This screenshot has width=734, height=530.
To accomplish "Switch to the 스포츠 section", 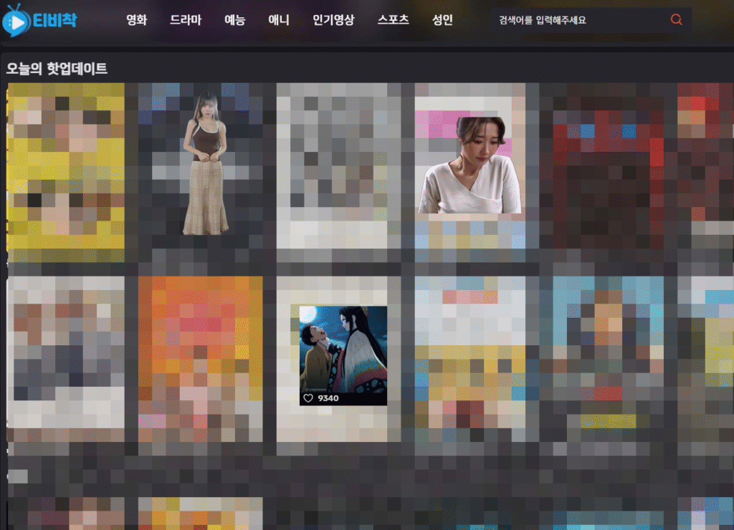I will (x=393, y=20).
